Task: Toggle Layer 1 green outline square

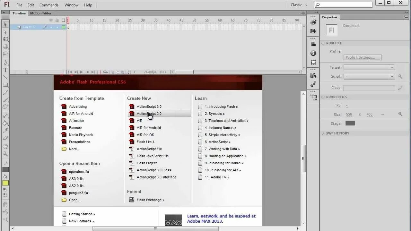Action: point(64,27)
